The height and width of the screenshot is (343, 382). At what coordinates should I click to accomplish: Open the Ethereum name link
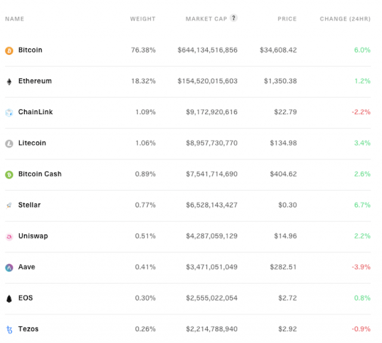point(35,81)
